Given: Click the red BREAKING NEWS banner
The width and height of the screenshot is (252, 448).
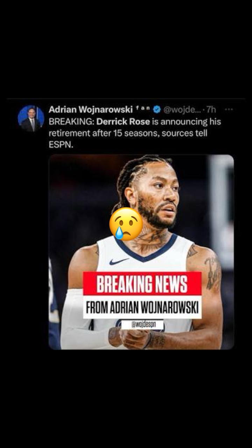Looking at the screenshot, I should click(142, 284).
